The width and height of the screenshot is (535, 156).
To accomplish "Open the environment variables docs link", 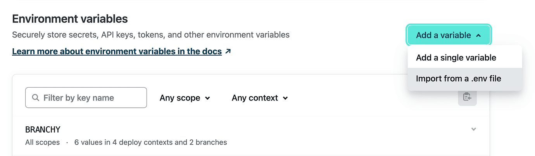I will pos(117,51).
